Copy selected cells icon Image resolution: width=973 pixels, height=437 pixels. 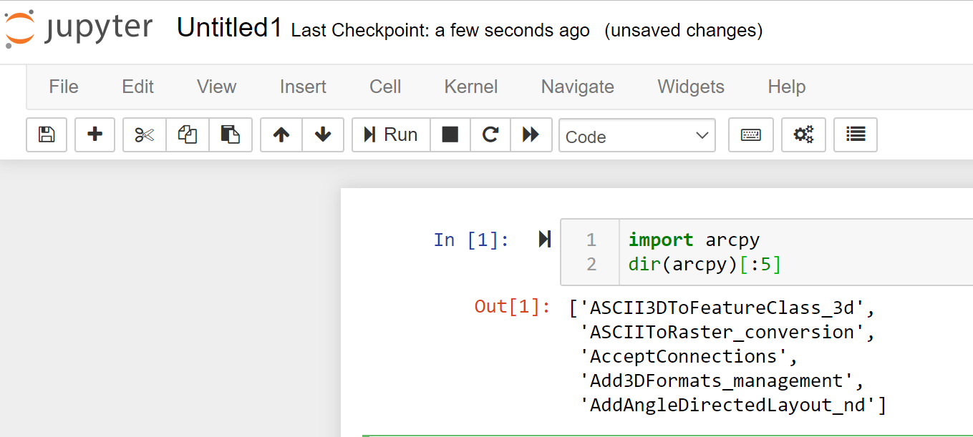tap(188, 134)
